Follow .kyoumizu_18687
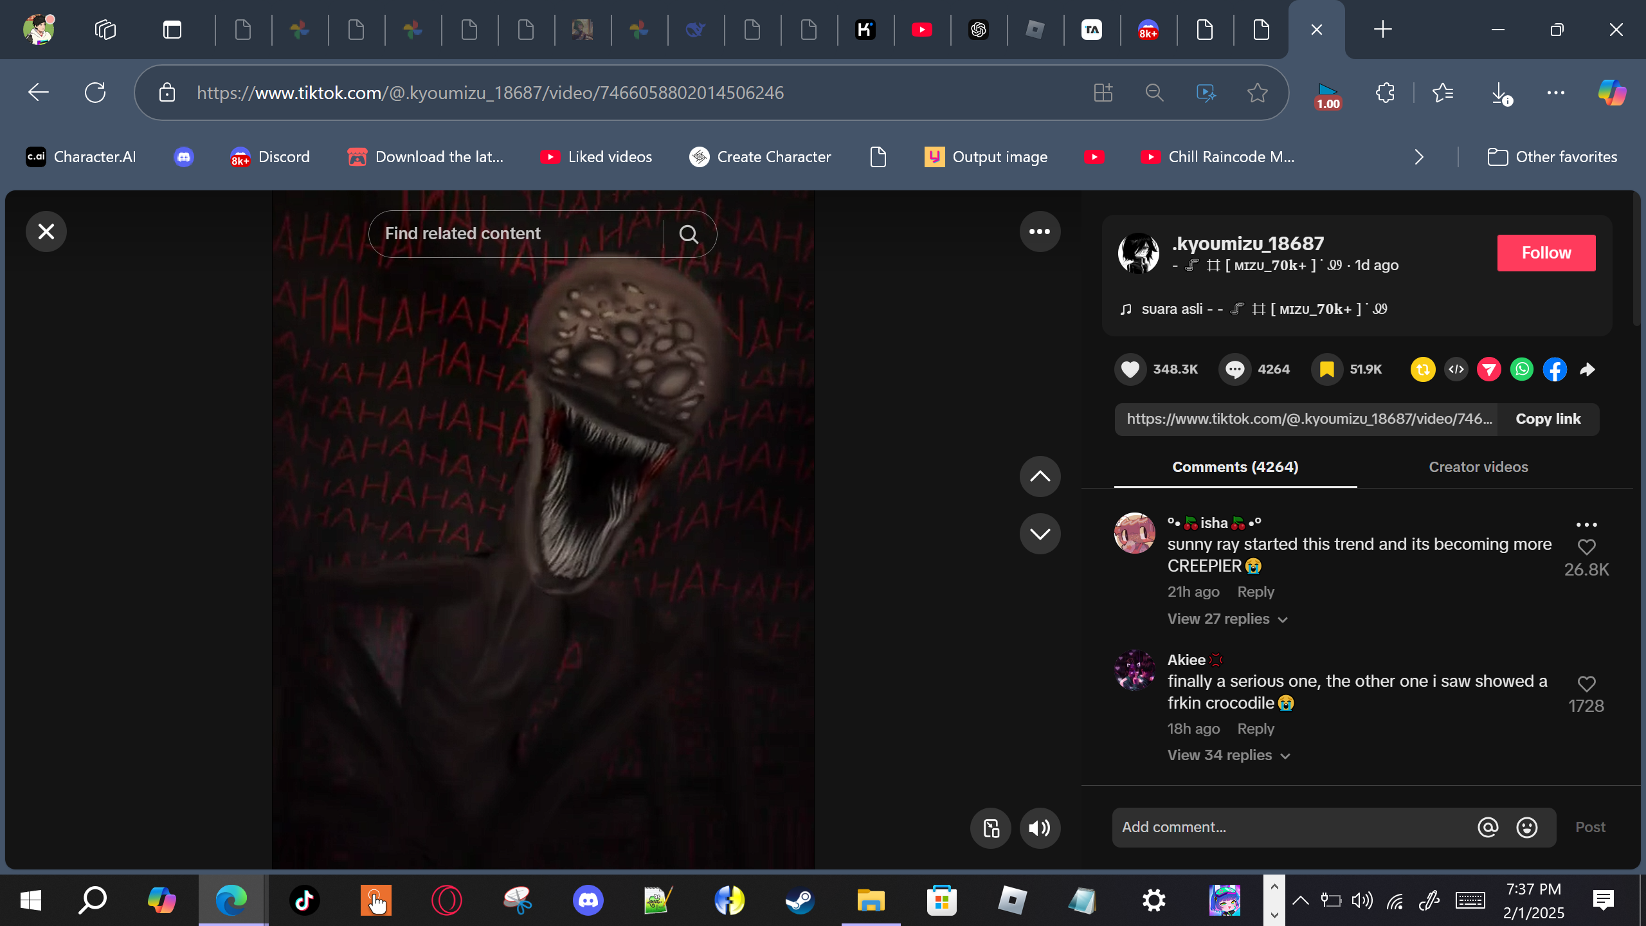 1546,253
